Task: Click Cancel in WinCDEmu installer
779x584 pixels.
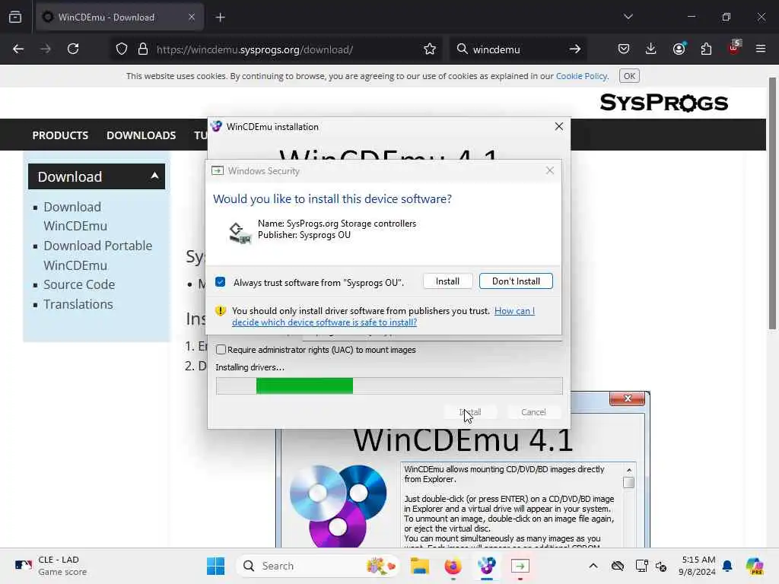Action: point(533,412)
